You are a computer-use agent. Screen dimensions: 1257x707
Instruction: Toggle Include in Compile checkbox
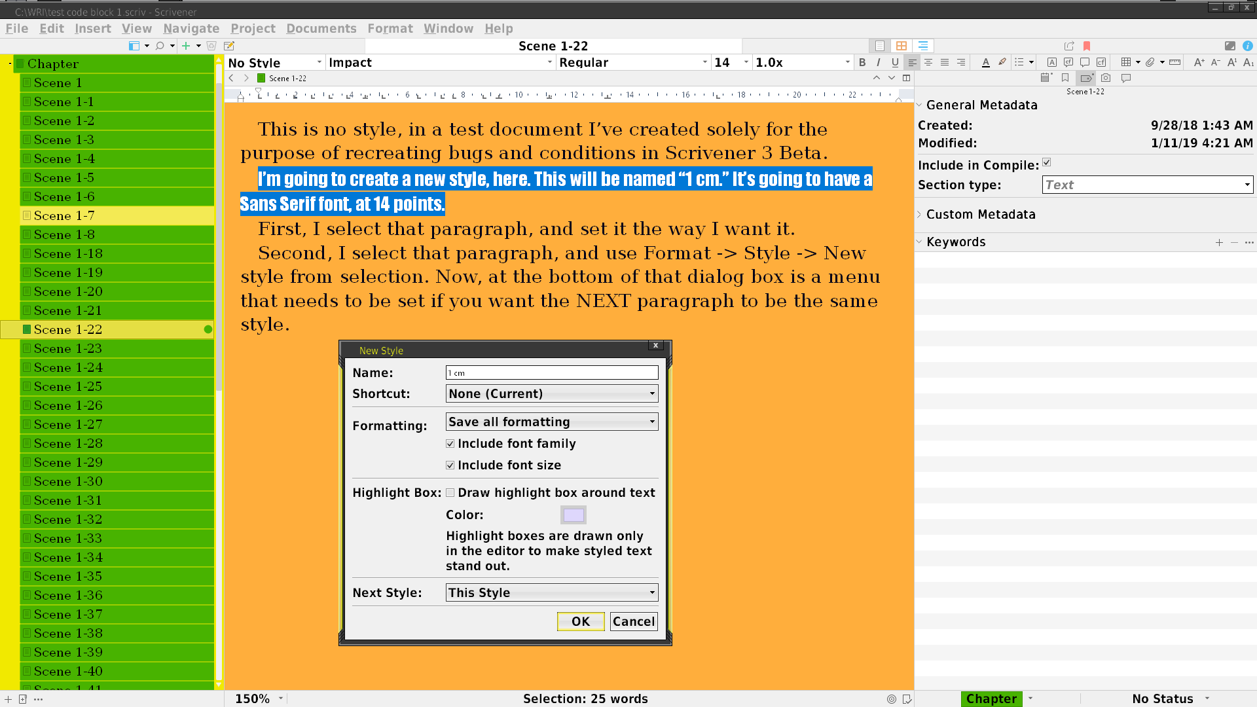click(1047, 163)
